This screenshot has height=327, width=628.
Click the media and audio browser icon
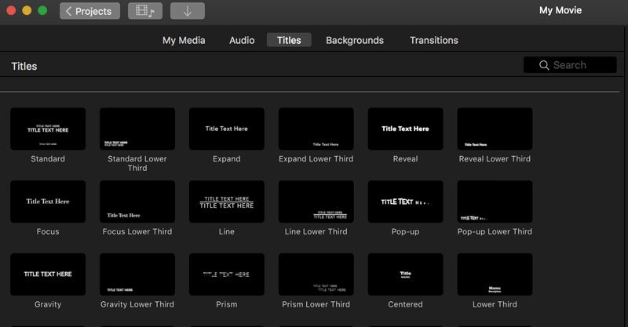tap(145, 11)
